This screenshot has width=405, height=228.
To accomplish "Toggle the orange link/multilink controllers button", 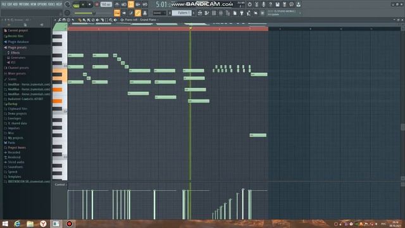I will pos(138,13).
